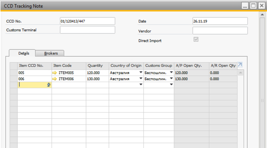Click the Customs Terminal input field
The image size is (267, 148).
point(87,30)
